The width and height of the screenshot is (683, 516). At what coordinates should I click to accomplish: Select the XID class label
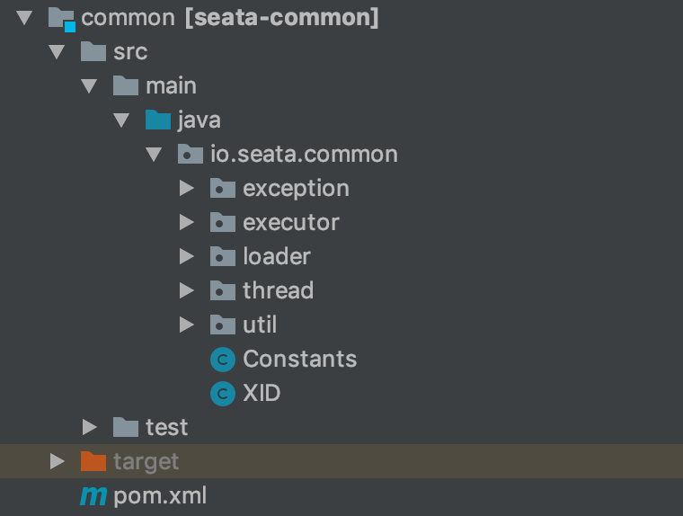262,394
